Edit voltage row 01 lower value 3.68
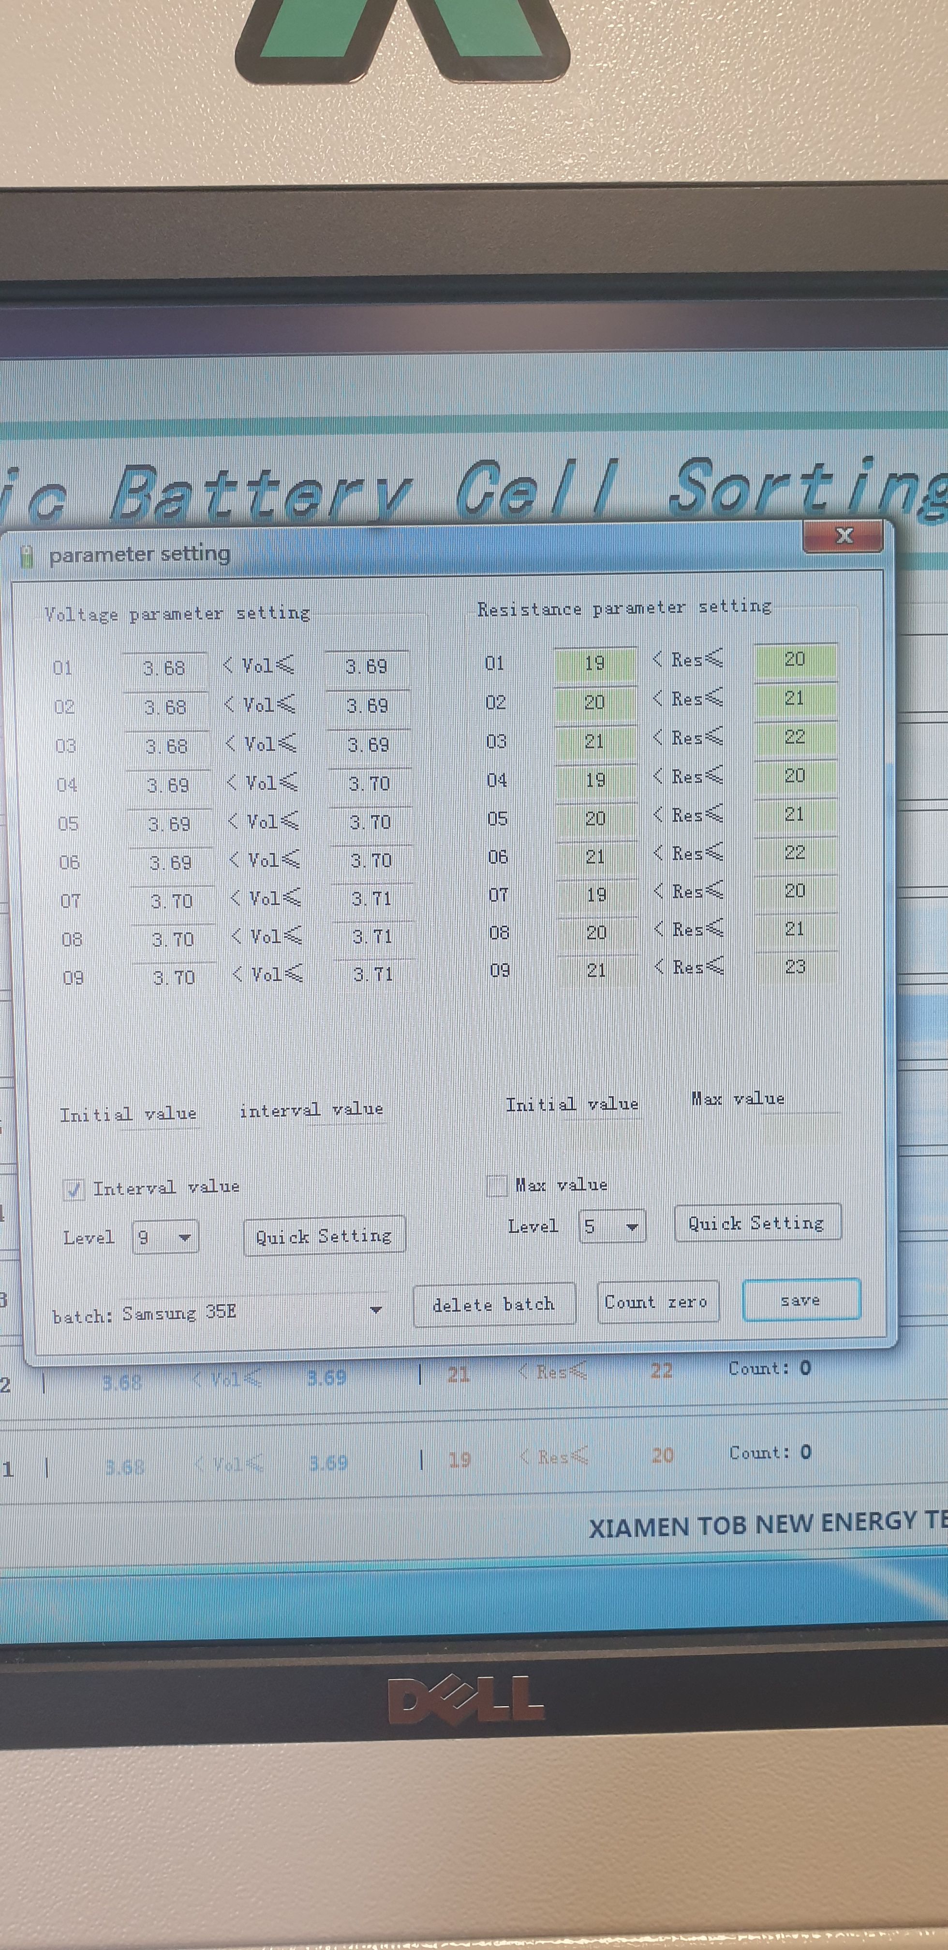Viewport: 948px width, 1950px height. (x=164, y=668)
